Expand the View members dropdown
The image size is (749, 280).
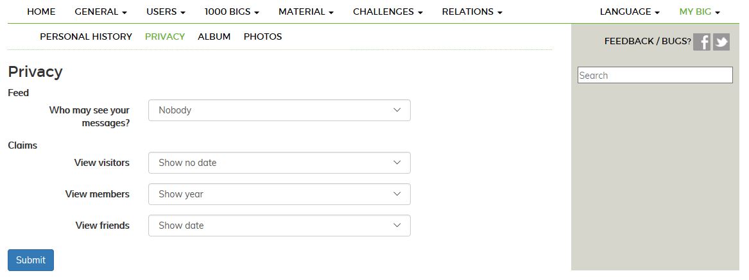click(x=279, y=194)
